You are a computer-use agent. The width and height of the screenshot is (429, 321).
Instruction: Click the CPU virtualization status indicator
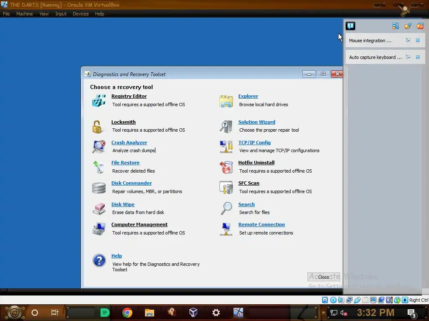pyautogui.click(x=389, y=300)
